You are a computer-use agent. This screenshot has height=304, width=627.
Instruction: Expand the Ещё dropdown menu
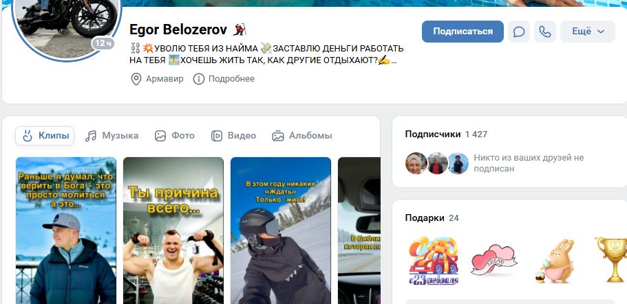coord(587,32)
